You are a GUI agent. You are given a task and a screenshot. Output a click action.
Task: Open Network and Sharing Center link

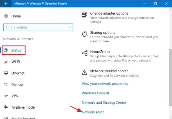coord(104,103)
